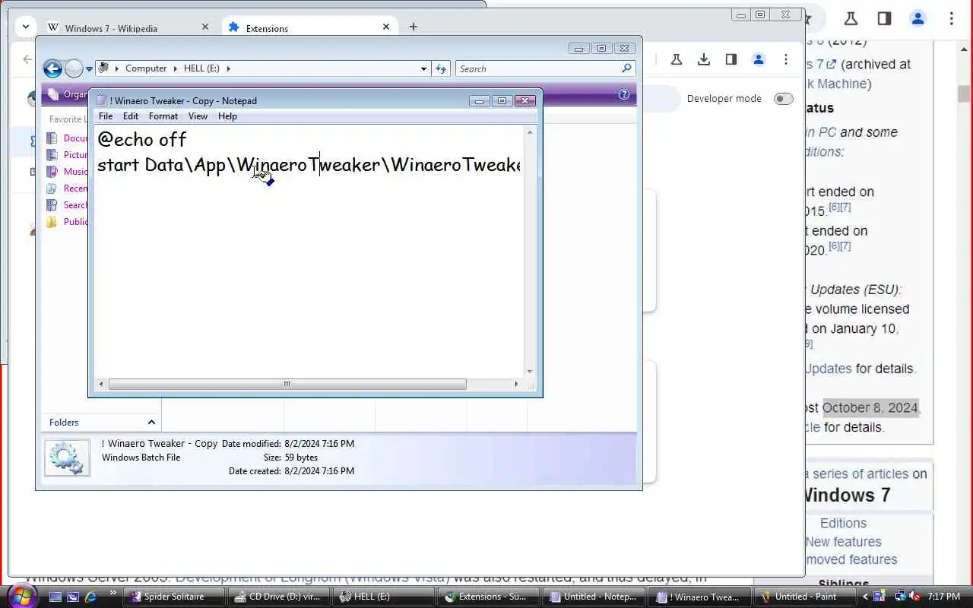Switch to Untitled - Notepad taskbar button

click(x=595, y=597)
